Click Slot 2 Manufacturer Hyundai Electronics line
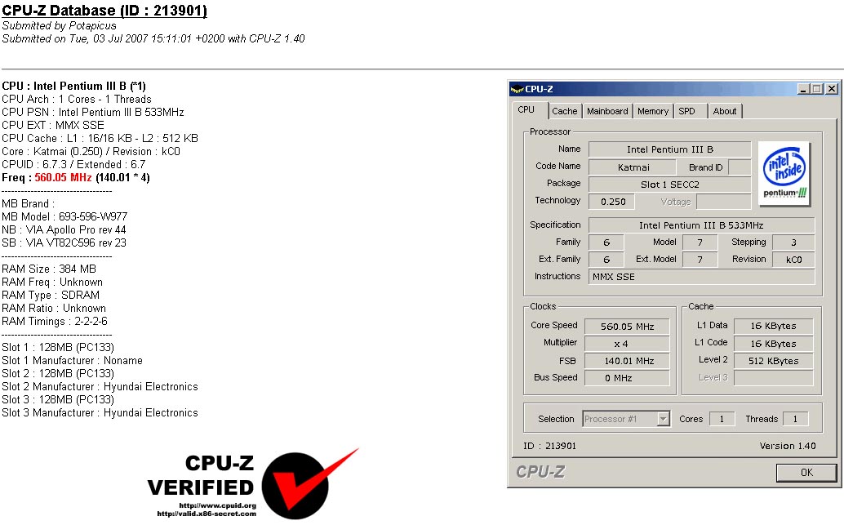 [100, 387]
